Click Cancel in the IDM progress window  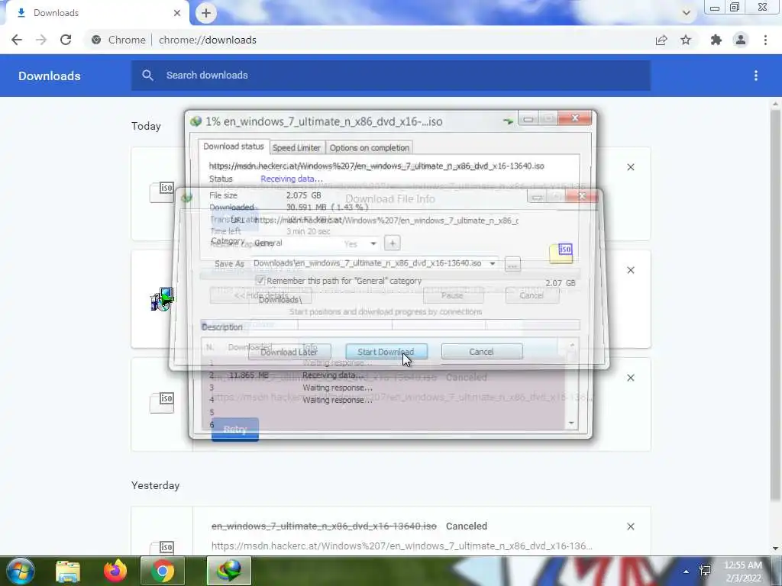click(532, 295)
